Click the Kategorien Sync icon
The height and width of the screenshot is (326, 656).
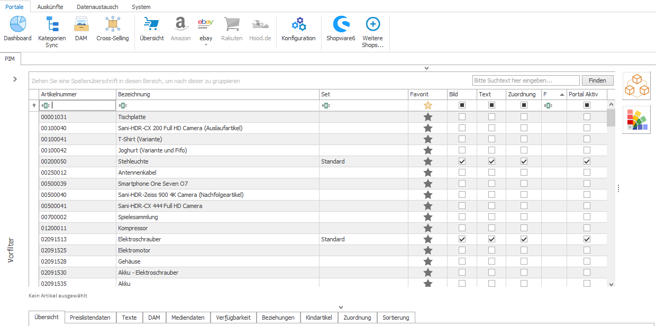coord(52,24)
